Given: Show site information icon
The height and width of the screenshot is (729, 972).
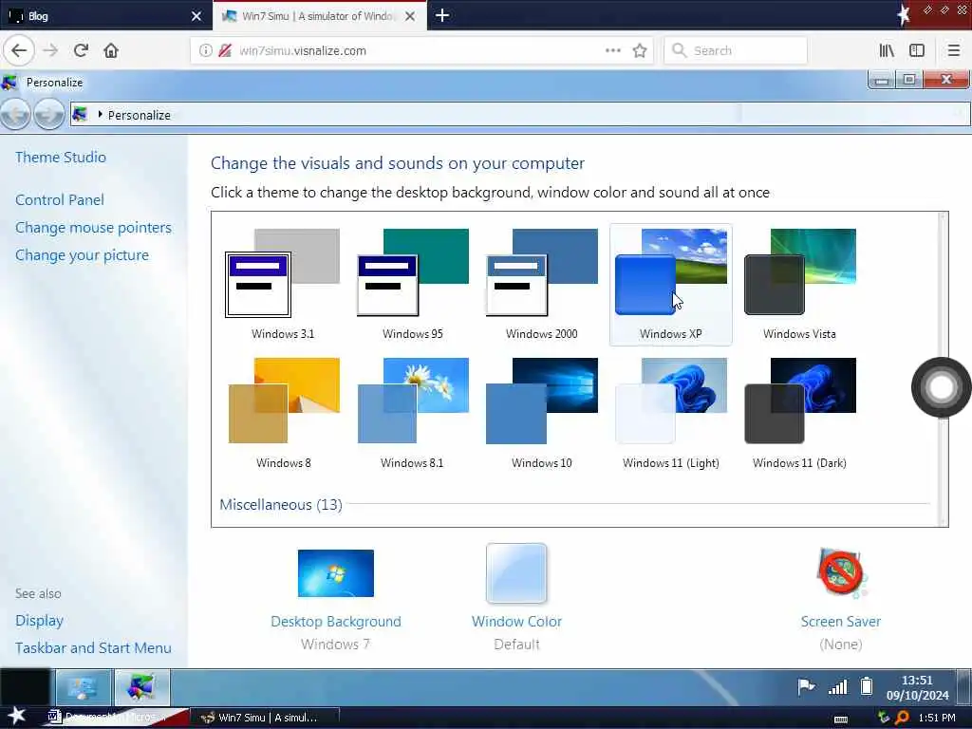Looking at the screenshot, I should point(205,51).
